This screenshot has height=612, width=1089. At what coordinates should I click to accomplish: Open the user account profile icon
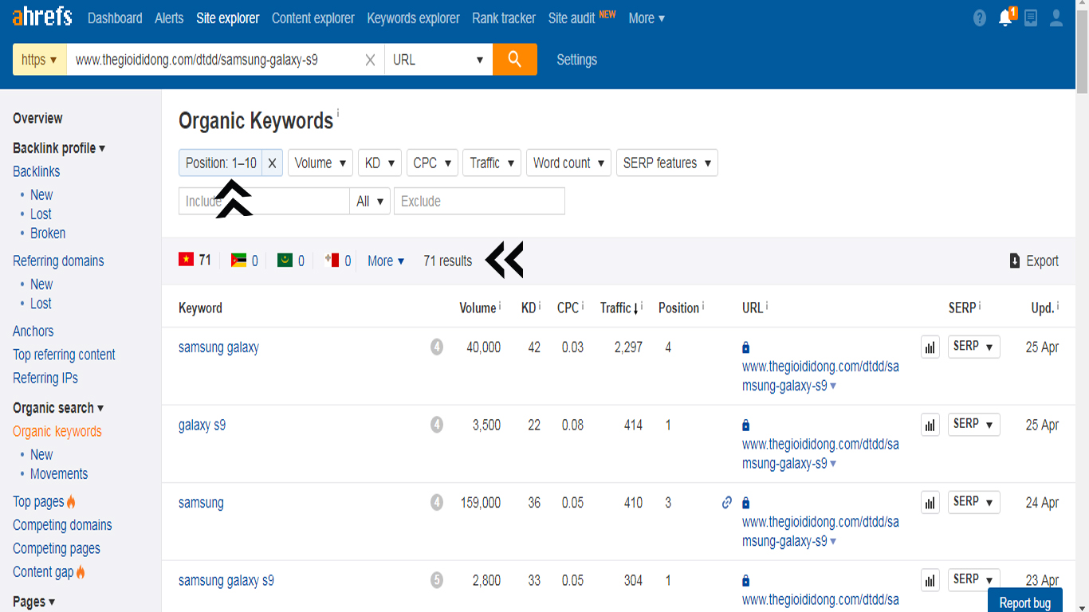pos(1056,18)
